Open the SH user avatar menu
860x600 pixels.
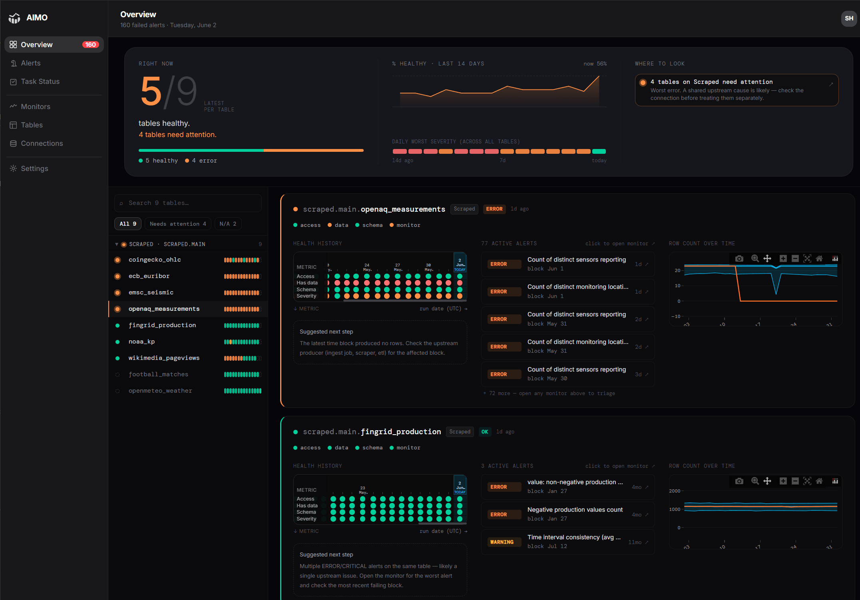849,18
